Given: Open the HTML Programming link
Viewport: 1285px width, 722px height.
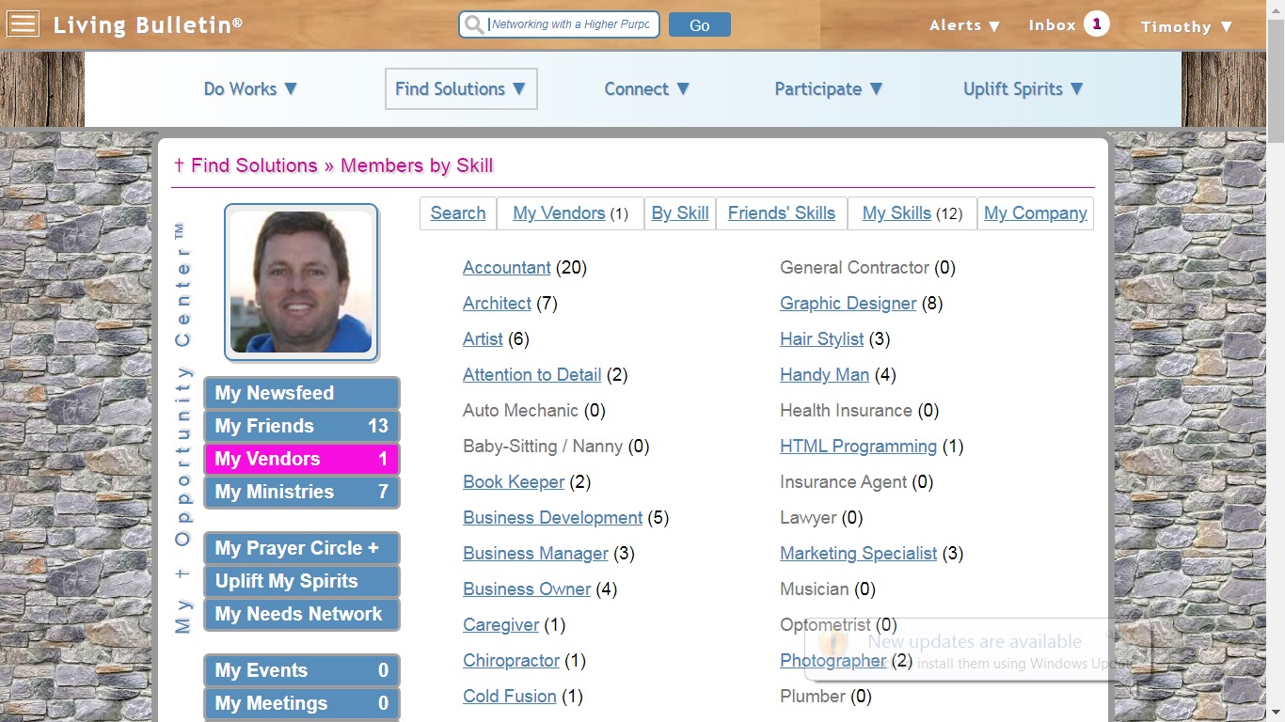Looking at the screenshot, I should (858, 447).
